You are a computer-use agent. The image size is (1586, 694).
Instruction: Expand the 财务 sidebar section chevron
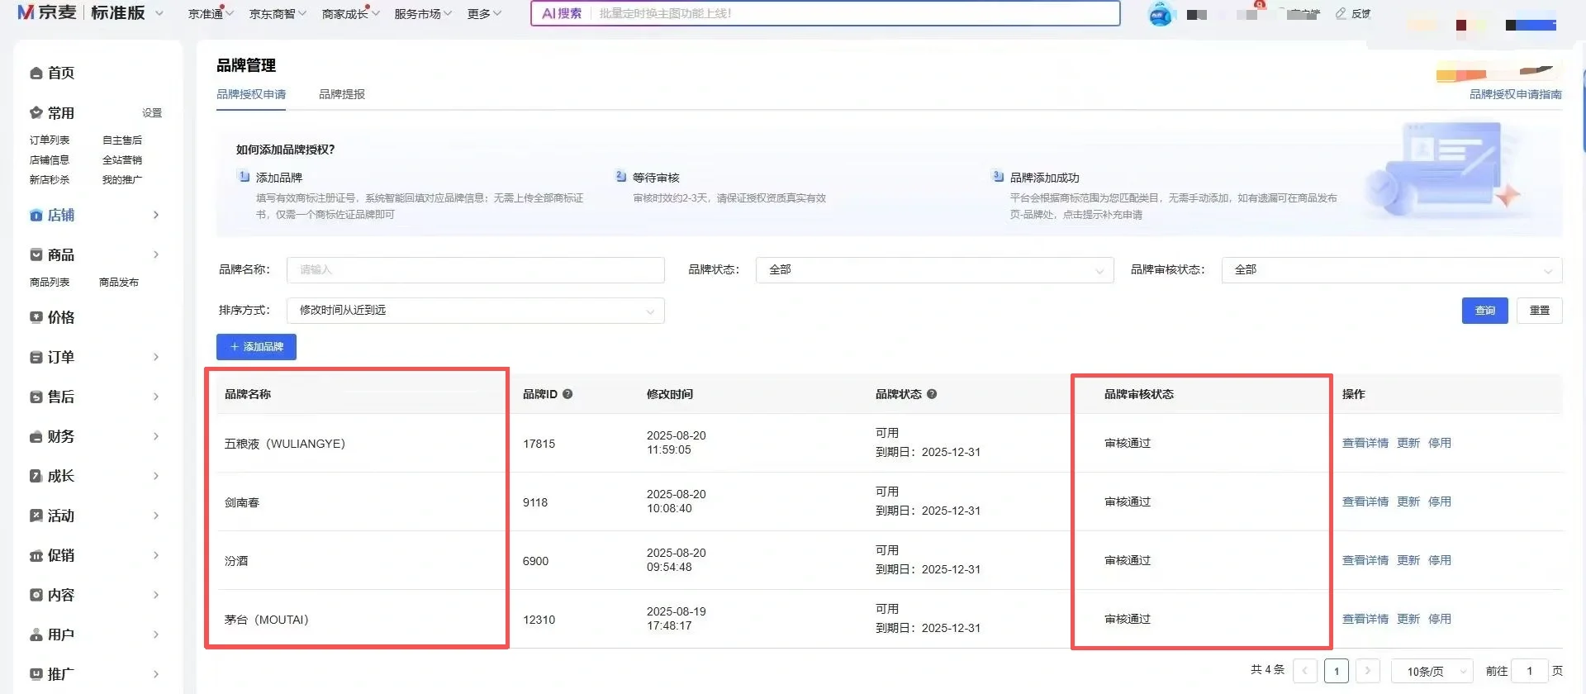pos(156,436)
